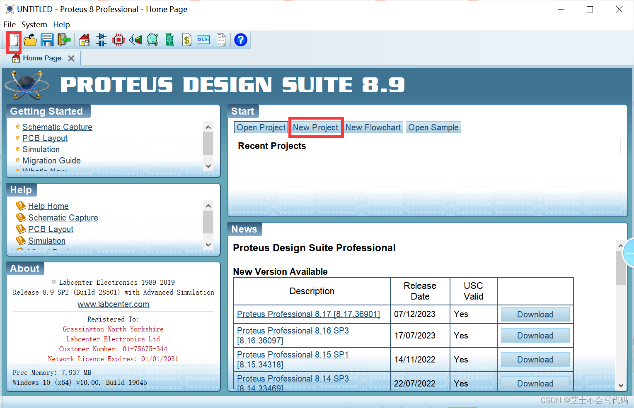Open the Source Code 0101 icon
This screenshot has width=634, height=408.
(203, 40)
